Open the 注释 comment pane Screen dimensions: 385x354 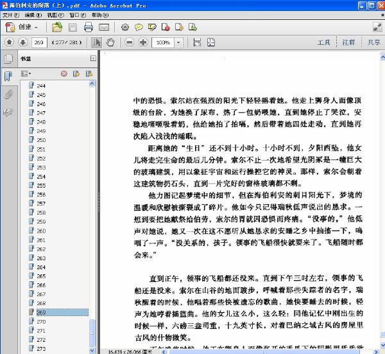pos(348,42)
